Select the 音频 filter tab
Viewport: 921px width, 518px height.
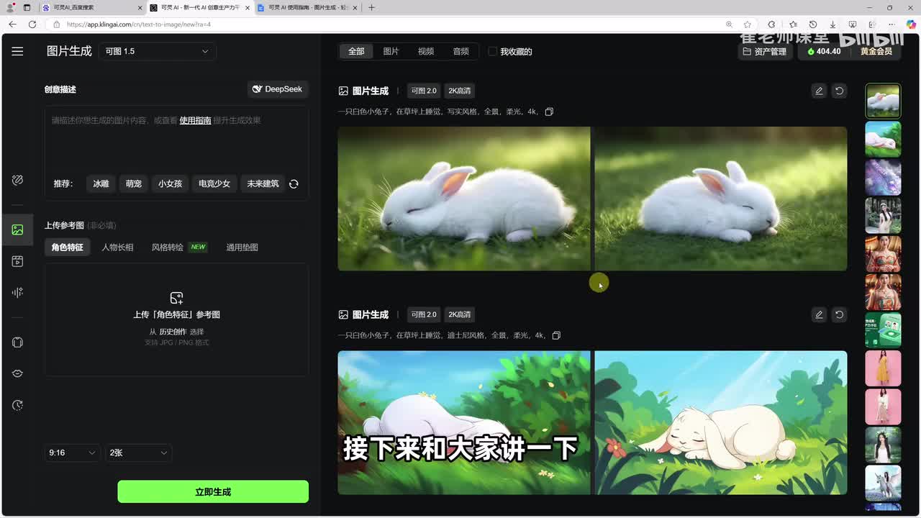point(461,51)
